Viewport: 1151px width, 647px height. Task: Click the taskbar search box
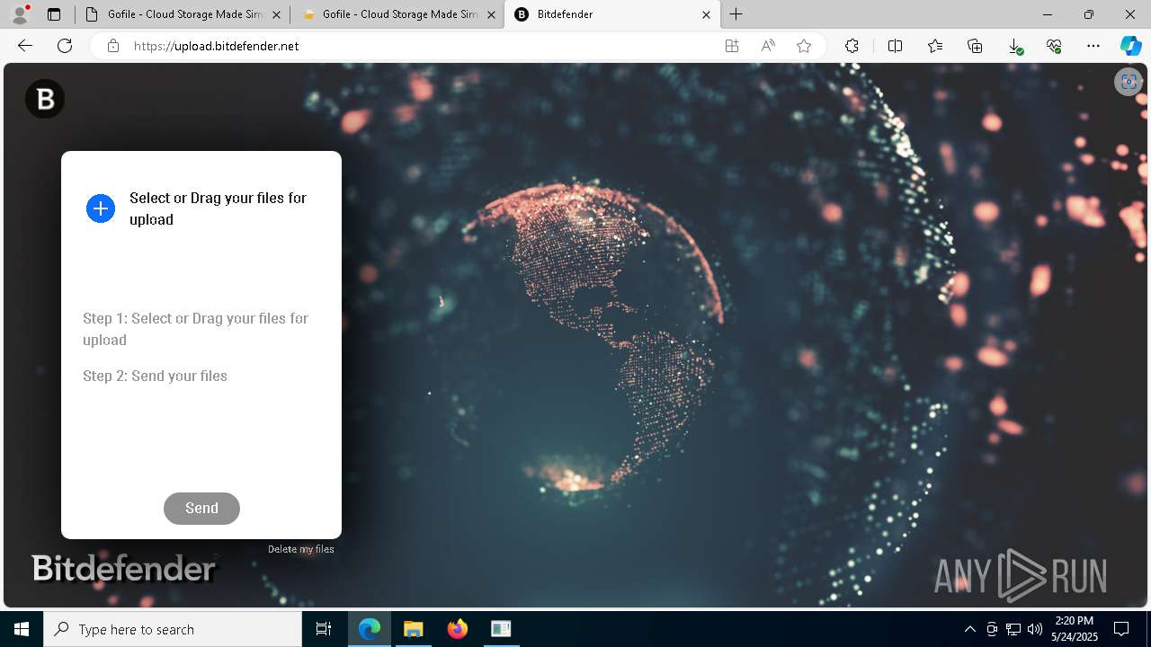pos(173,629)
